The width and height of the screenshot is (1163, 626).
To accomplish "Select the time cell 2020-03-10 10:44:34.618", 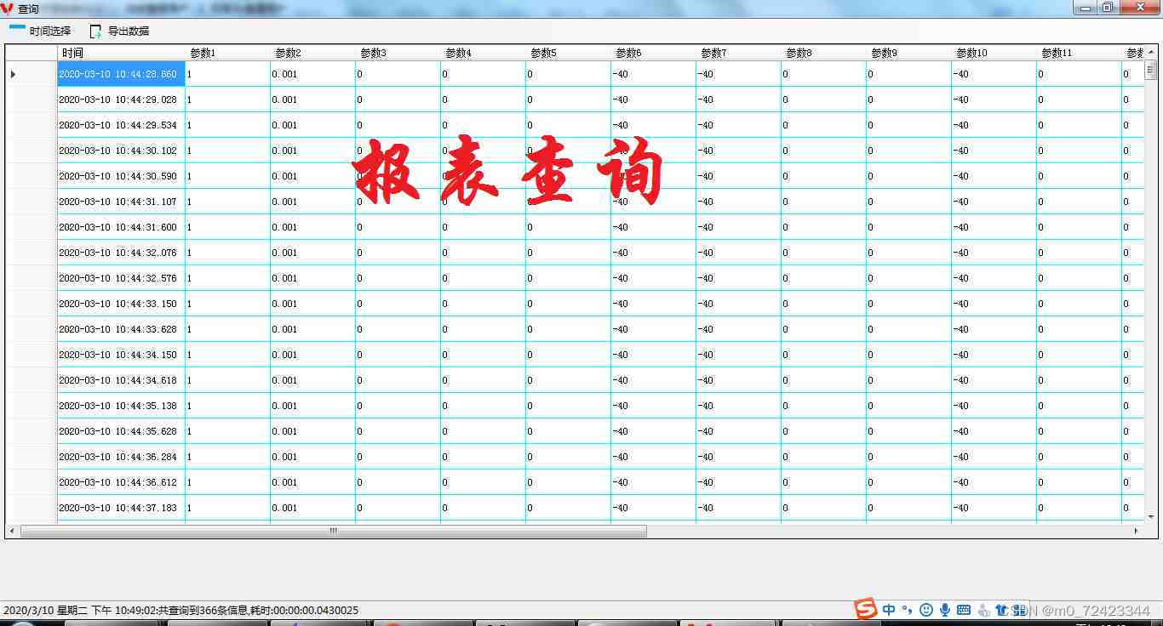I will (x=121, y=380).
